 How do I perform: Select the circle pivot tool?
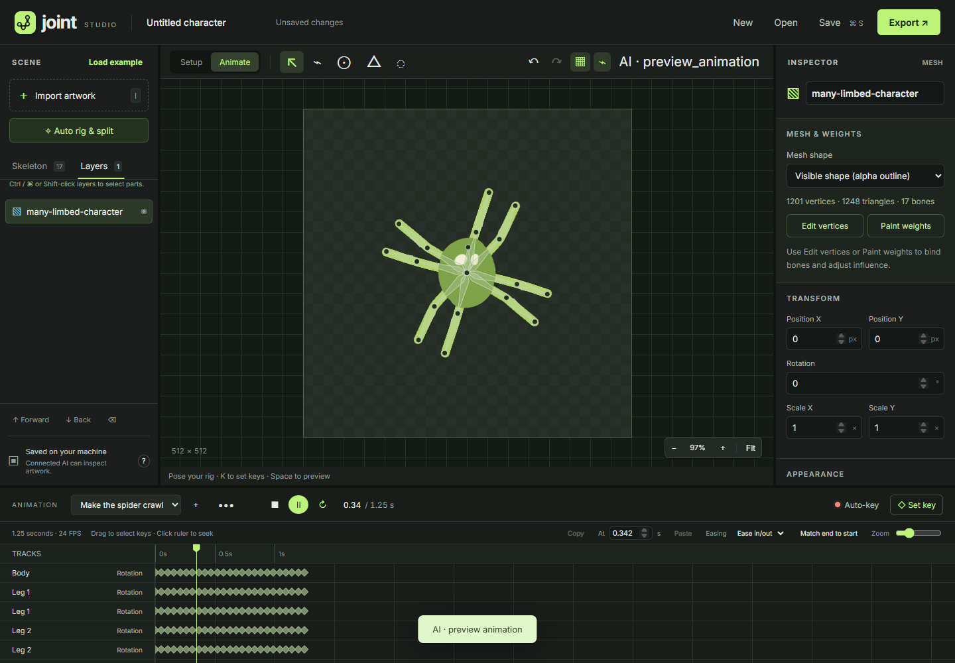coord(344,62)
